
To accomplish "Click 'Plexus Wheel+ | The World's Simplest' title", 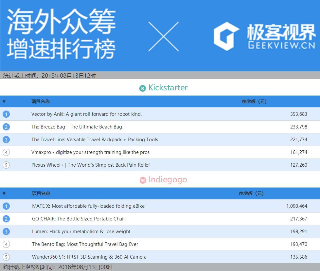I will 91,165.
